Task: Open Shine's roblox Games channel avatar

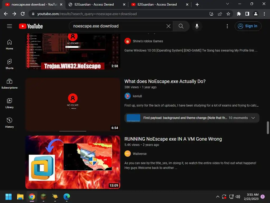Action: (128, 41)
